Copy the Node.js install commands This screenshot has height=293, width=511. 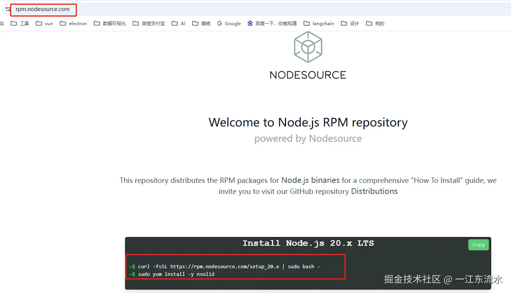click(478, 245)
